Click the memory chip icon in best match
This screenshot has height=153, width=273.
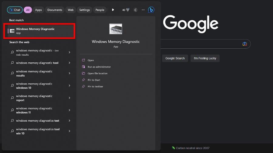12,31
